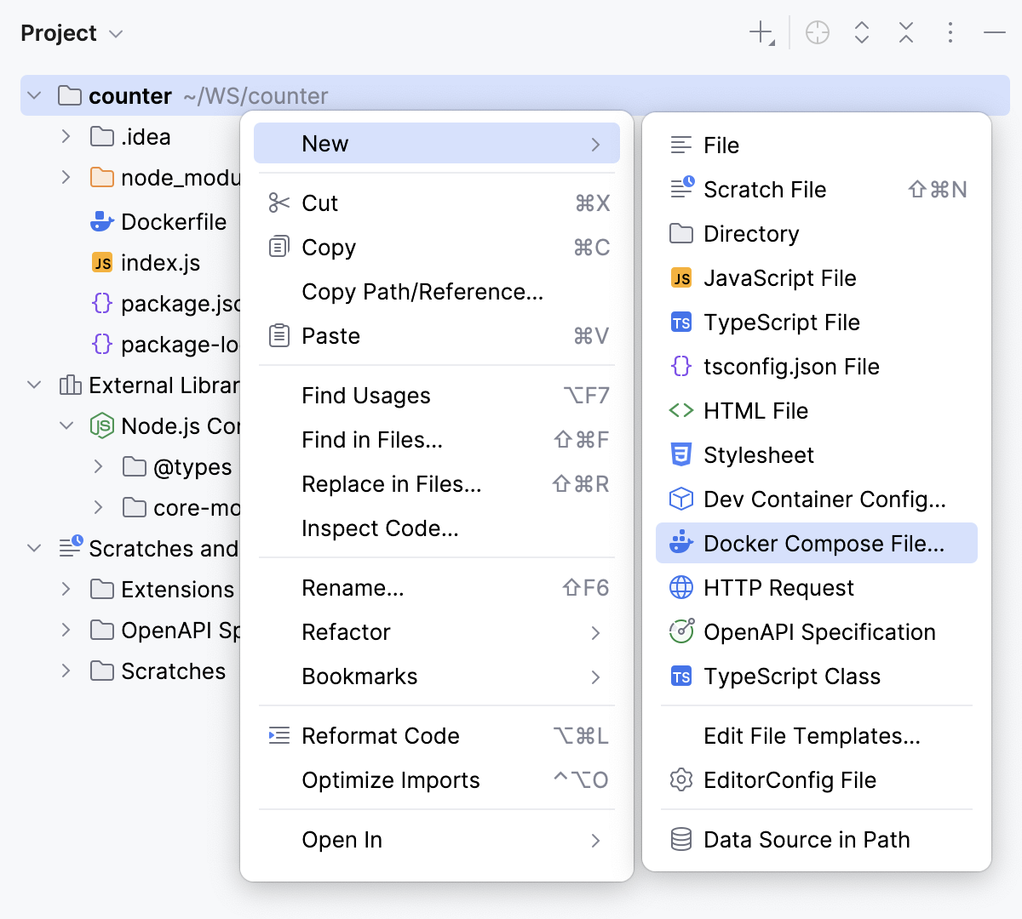Click the tsconfig.json File braces icon
Image resolution: width=1022 pixels, height=919 pixels.
[x=681, y=366]
